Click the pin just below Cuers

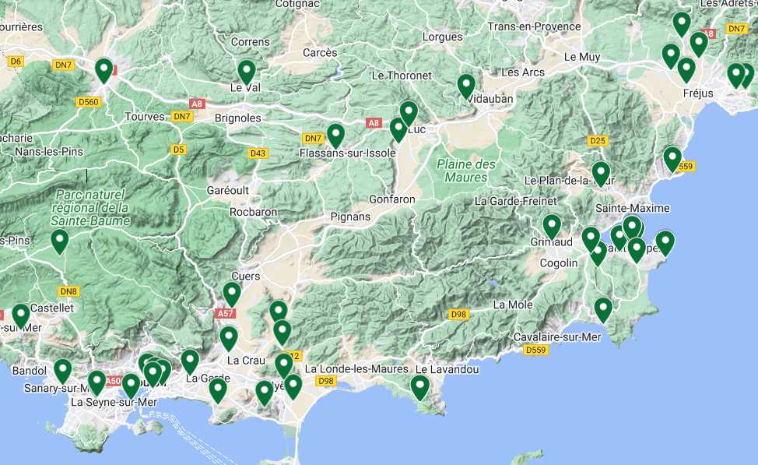pyautogui.click(x=232, y=294)
